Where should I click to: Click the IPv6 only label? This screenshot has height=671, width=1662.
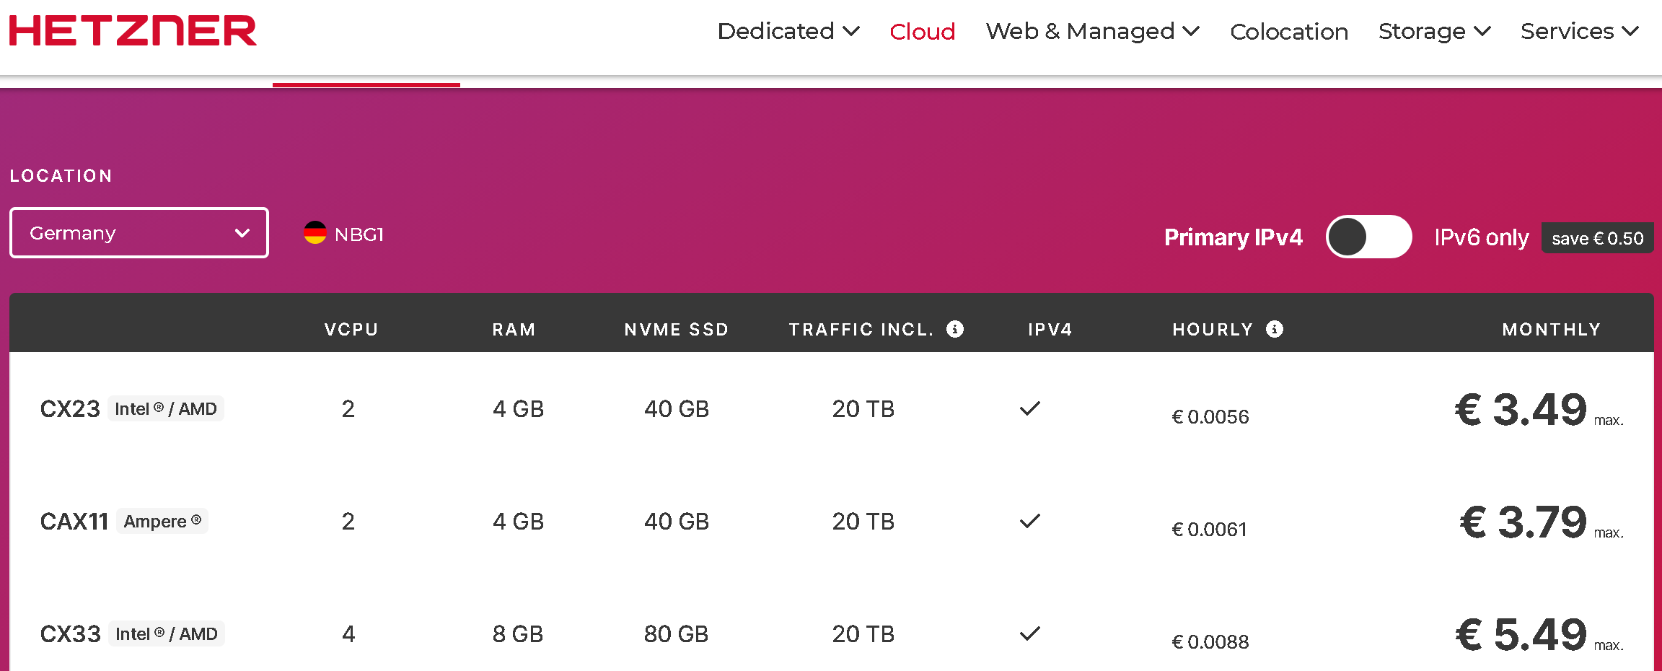pos(1481,237)
